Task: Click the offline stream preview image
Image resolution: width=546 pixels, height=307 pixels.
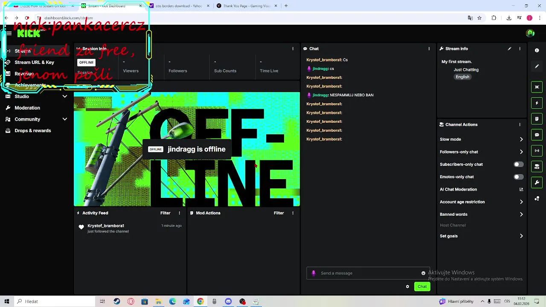Action: [187, 149]
